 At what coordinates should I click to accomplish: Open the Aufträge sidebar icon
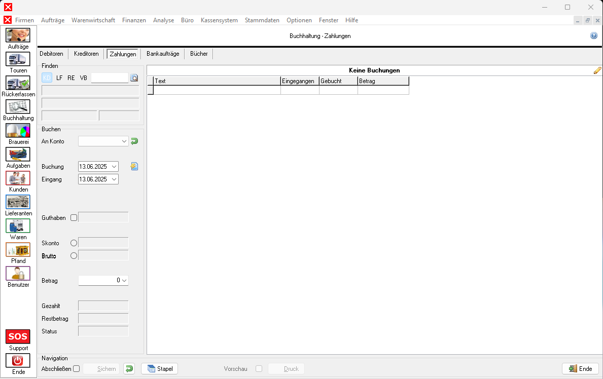pyautogui.click(x=18, y=35)
